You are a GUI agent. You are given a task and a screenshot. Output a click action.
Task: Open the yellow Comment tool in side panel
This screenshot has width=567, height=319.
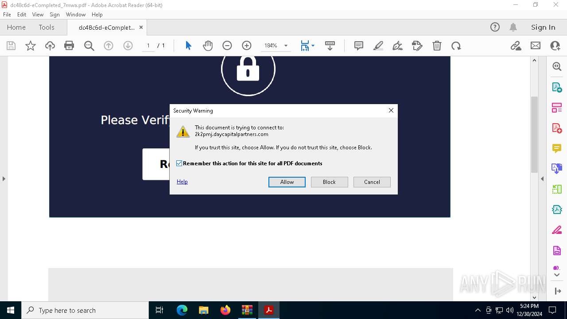[x=557, y=148]
